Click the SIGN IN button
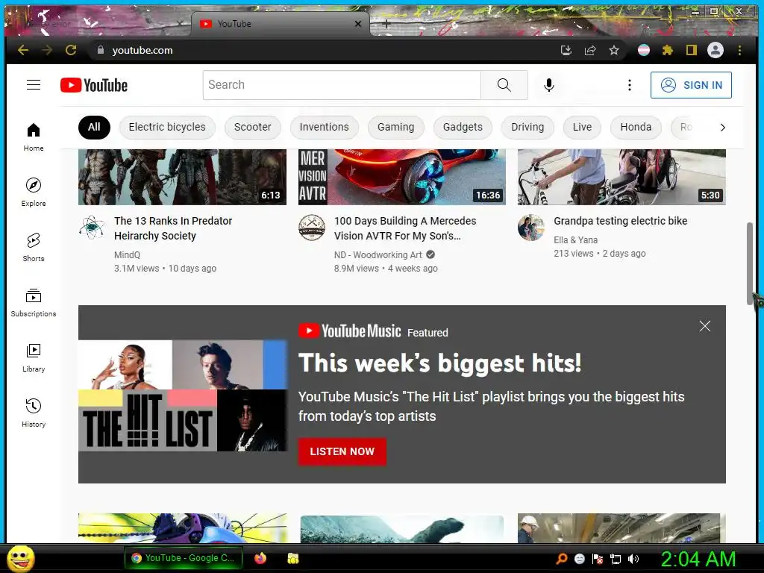The image size is (764, 573). 691,85
